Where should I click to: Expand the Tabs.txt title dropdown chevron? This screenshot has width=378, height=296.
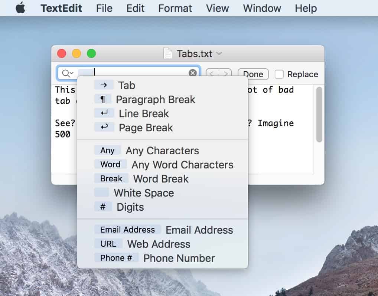(219, 53)
